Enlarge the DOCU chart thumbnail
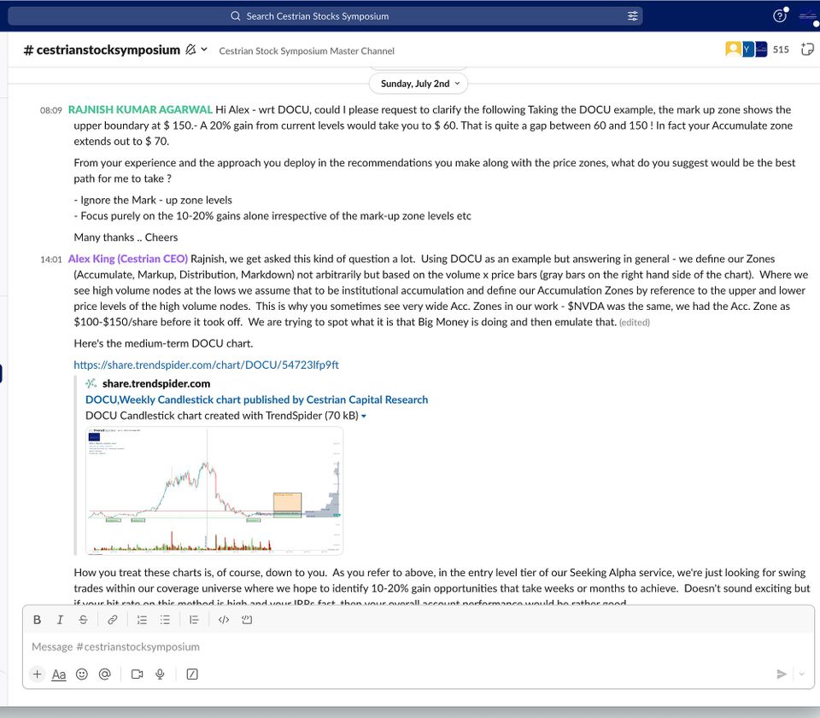The height and width of the screenshot is (718, 820). coord(214,490)
